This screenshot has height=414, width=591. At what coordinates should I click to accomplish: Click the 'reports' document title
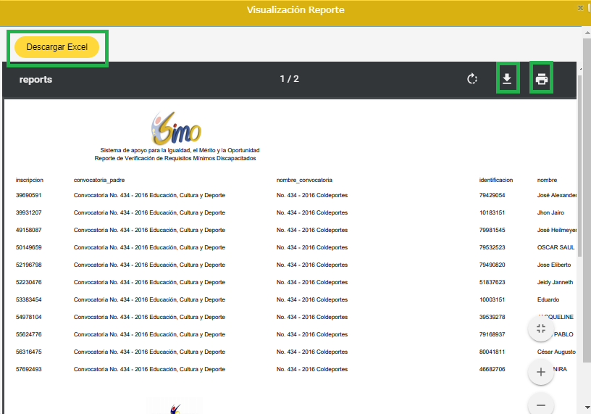[x=35, y=79]
